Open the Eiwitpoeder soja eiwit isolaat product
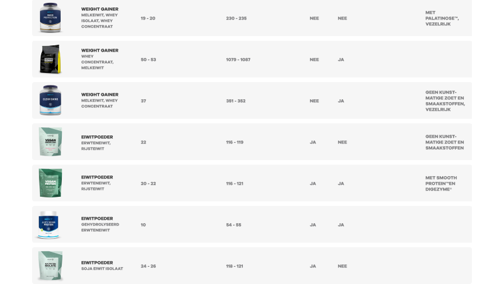This screenshot has width=504, height=284. 97,262
